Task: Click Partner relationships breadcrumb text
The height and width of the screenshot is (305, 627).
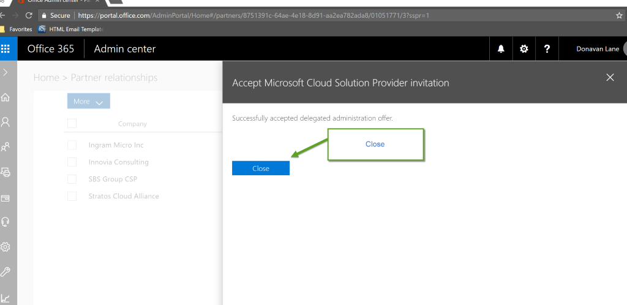Action: pyautogui.click(x=114, y=78)
